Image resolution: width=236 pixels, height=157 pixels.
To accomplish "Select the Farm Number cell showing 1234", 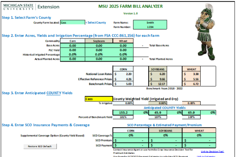I will 150,27.
